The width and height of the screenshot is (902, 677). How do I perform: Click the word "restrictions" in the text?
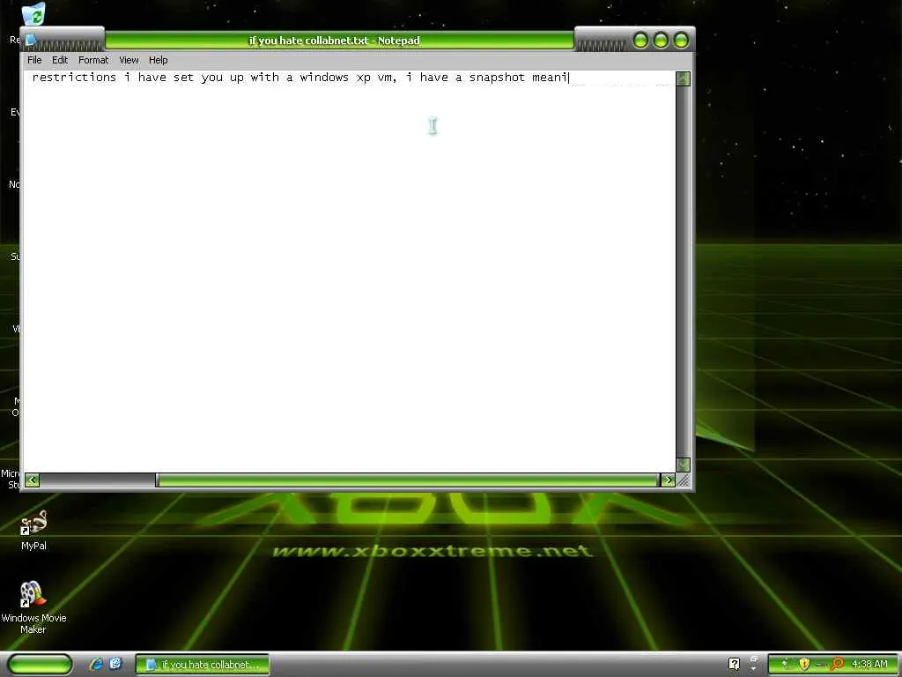74,78
